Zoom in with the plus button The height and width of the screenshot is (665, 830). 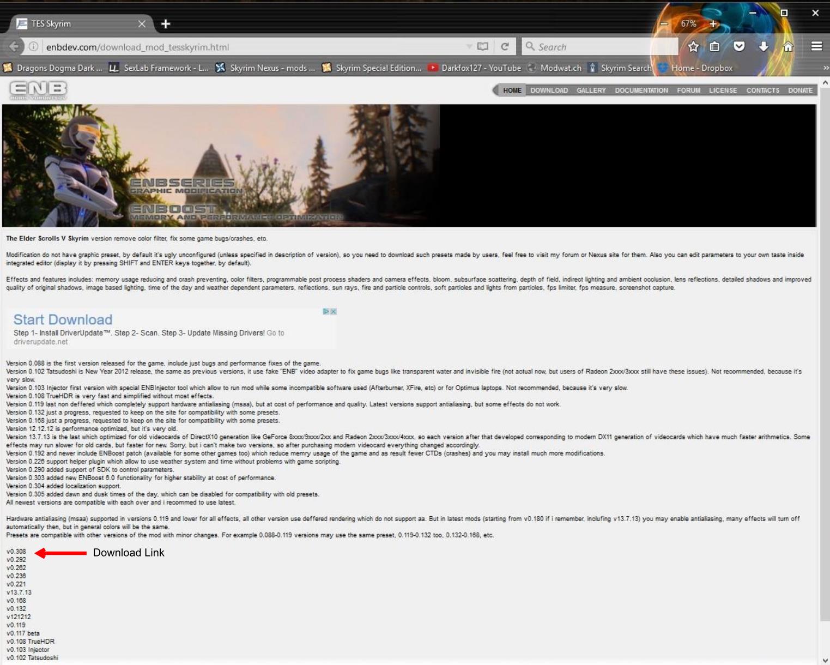(x=713, y=24)
